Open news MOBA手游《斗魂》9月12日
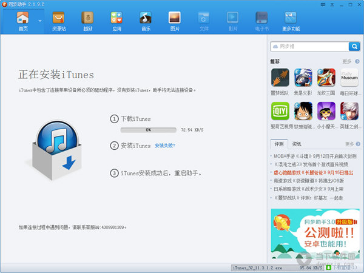This screenshot has height=273, width=364. 315,157
